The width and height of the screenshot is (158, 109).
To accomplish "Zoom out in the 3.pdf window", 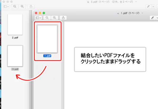I will pos(15,7).
